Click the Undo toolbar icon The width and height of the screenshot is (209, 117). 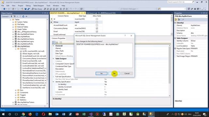[71, 9]
